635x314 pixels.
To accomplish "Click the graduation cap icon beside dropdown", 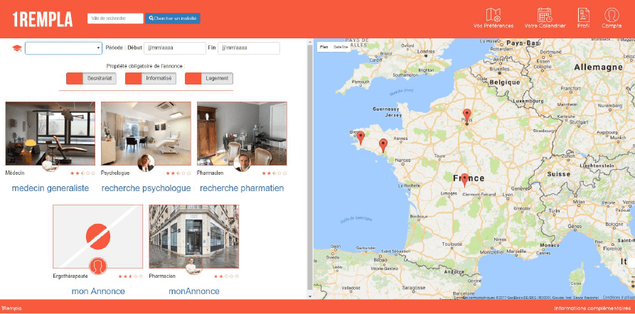I will (x=16, y=48).
